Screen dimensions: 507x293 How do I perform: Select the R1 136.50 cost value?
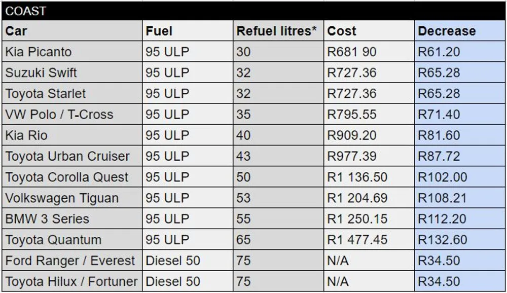pos(357,177)
